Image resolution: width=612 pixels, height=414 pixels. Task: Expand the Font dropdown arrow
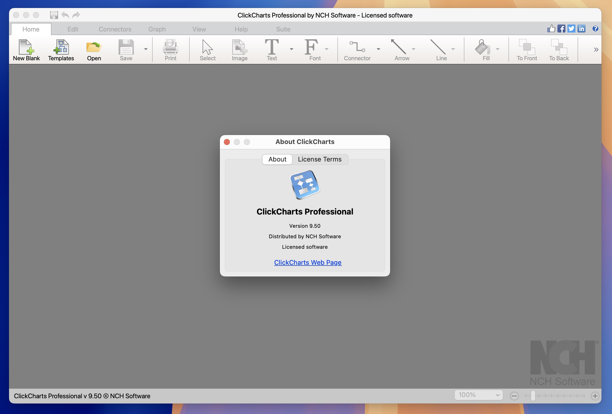(x=327, y=49)
